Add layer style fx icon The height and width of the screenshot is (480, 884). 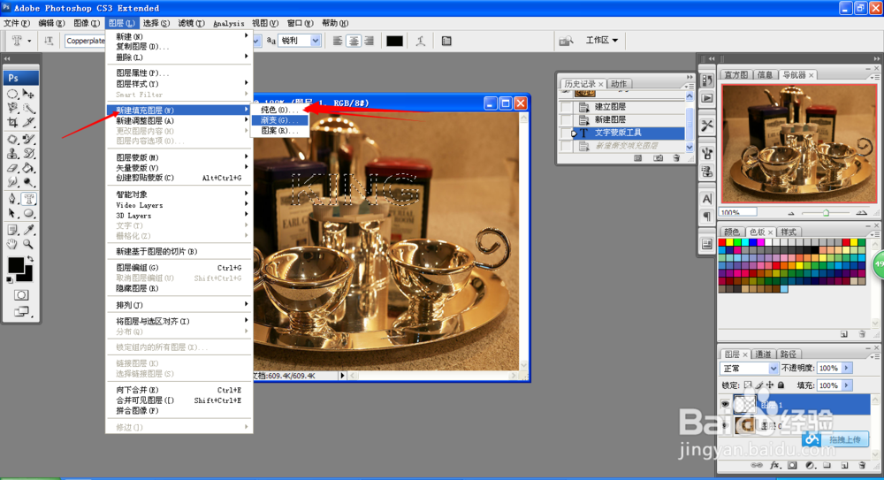click(775, 465)
